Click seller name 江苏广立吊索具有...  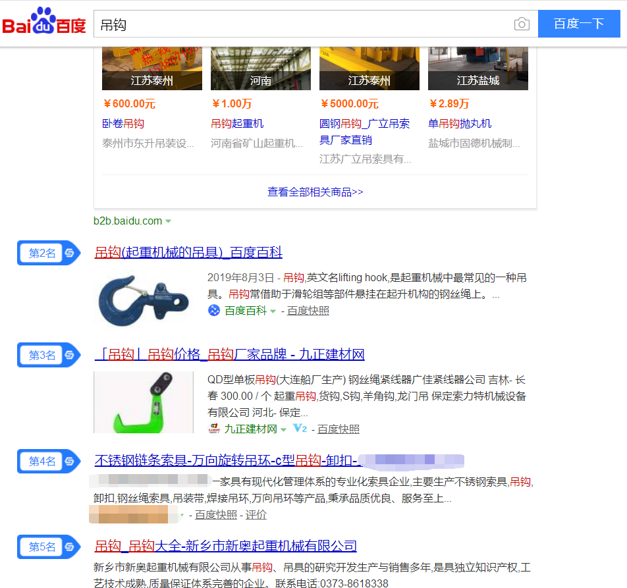(x=366, y=159)
